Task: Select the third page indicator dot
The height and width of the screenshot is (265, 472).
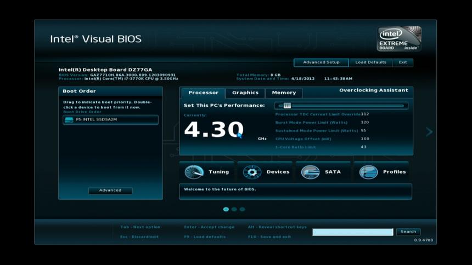Action: click(243, 209)
